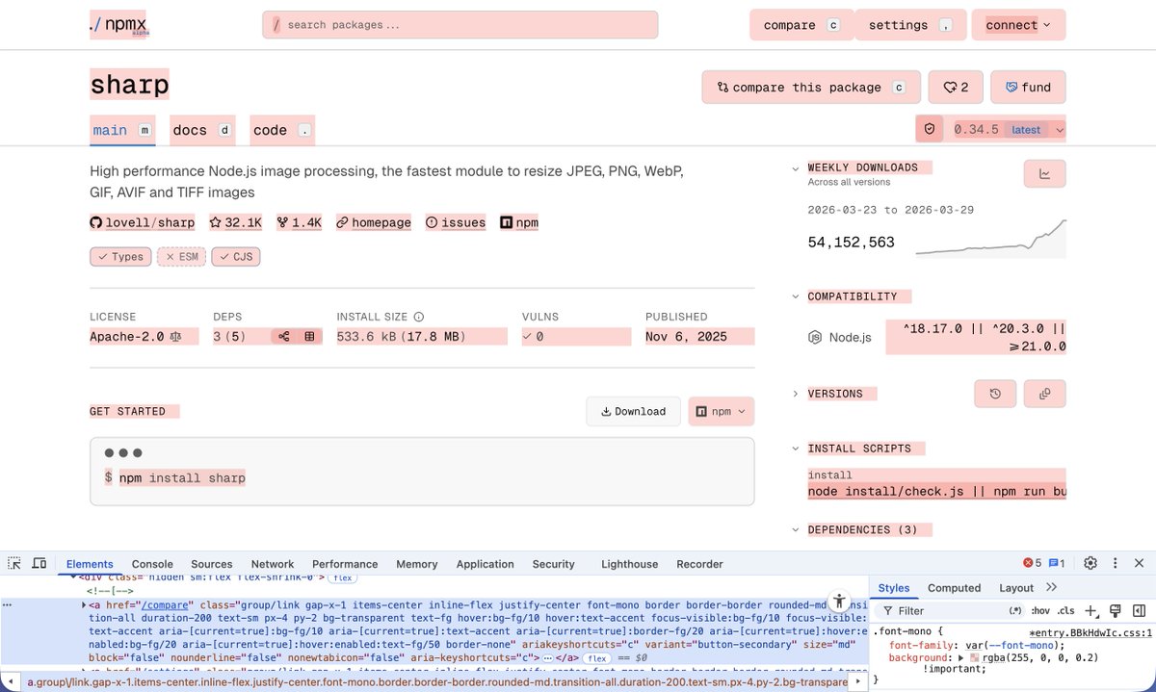Click the Download button

[633, 411]
